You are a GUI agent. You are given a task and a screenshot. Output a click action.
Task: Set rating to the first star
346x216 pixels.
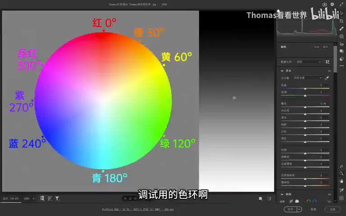[125, 198]
